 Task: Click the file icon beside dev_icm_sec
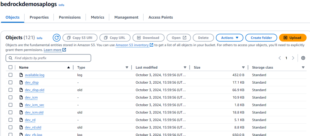coord(21,105)
